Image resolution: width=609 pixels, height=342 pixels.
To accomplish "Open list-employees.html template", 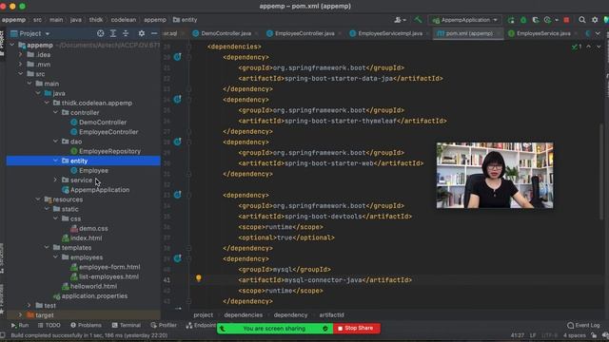I will (x=108, y=276).
